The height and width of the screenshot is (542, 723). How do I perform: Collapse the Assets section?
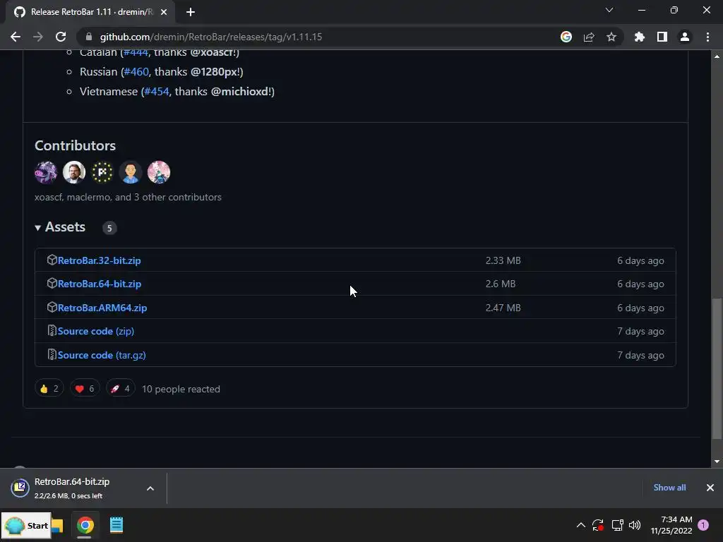pos(60,227)
